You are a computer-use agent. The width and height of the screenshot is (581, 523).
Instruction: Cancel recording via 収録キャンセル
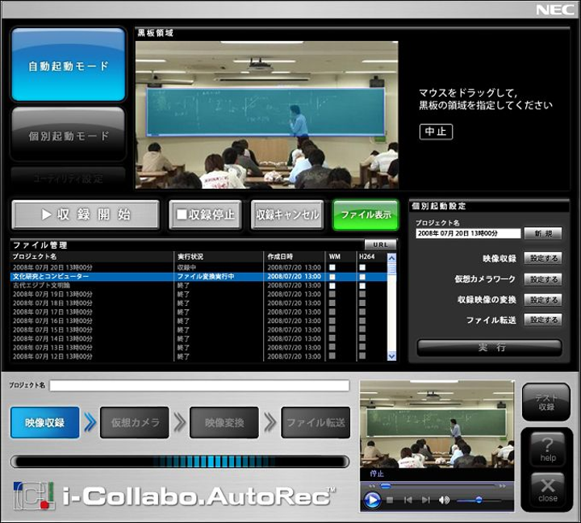click(x=287, y=214)
